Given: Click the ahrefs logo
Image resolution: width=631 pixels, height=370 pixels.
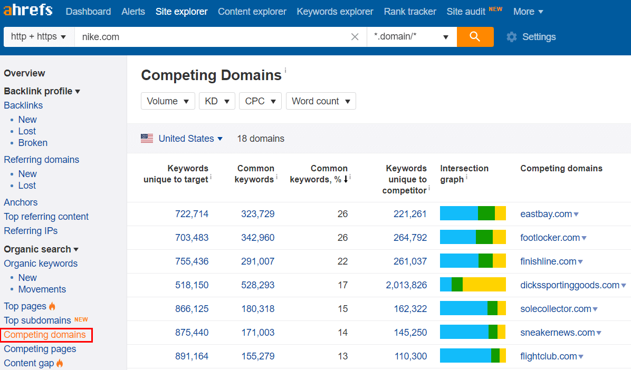Looking at the screenshot, I should pos(28,11).
